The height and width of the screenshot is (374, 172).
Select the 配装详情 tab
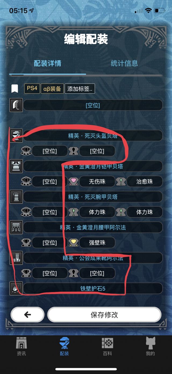coord(48,63)
